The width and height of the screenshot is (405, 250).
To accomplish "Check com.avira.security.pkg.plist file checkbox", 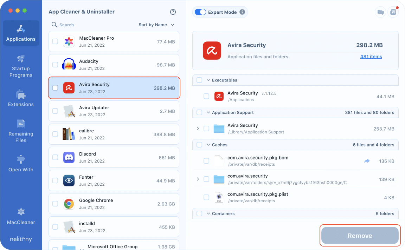I will (x=206, y=197).
